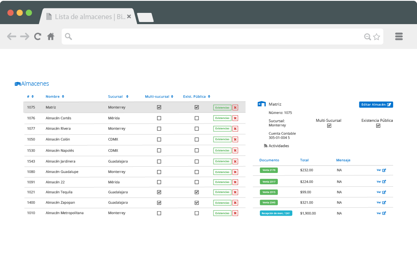Sort by the Exist. Pública column header

pyautogui.click(x=196, y=96)
